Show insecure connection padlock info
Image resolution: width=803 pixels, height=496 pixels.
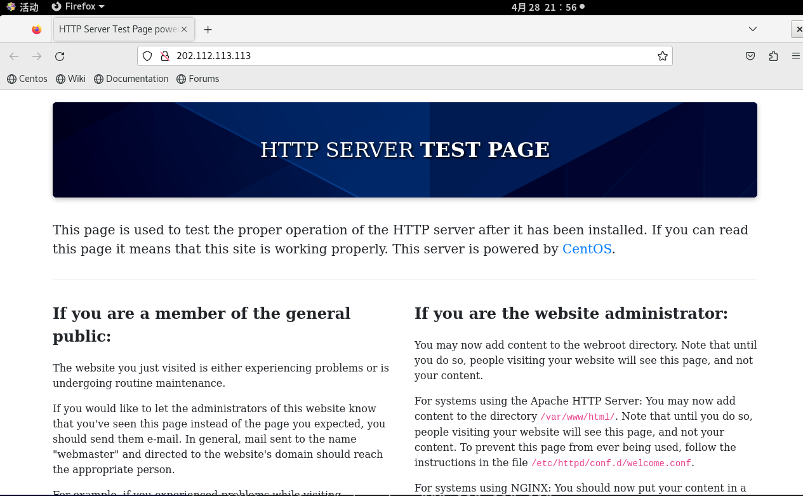[164, 56]
